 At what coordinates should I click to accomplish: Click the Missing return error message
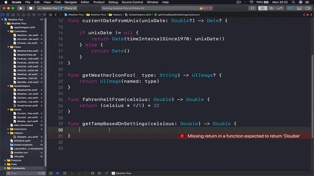coord(244,136)
